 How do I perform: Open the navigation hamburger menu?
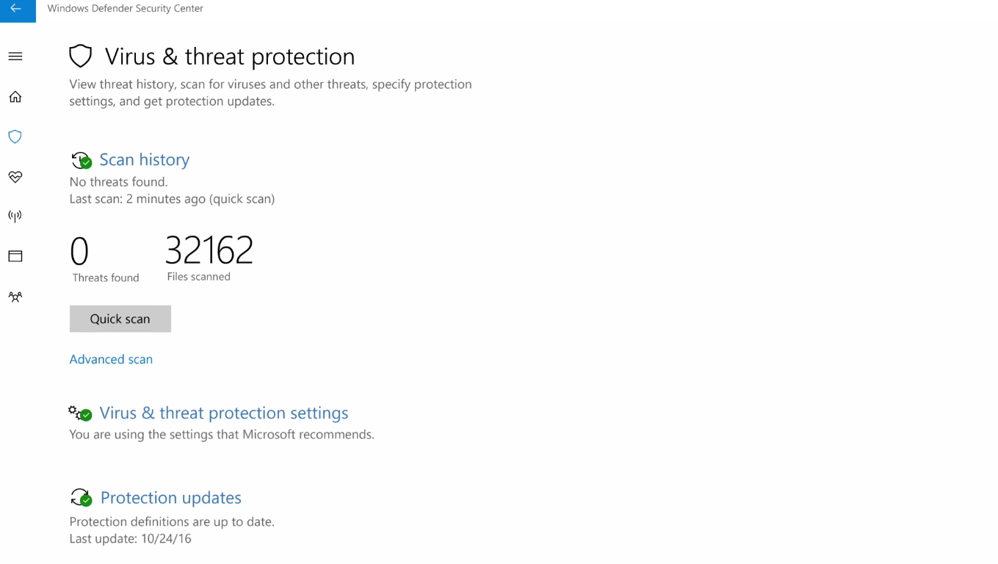[15, 56]
